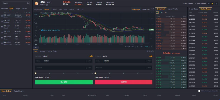
Task: Click the star icon at top right
Action: (216, 4)
